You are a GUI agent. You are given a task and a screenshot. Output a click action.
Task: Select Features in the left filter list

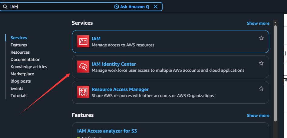[x=19, y=45]
